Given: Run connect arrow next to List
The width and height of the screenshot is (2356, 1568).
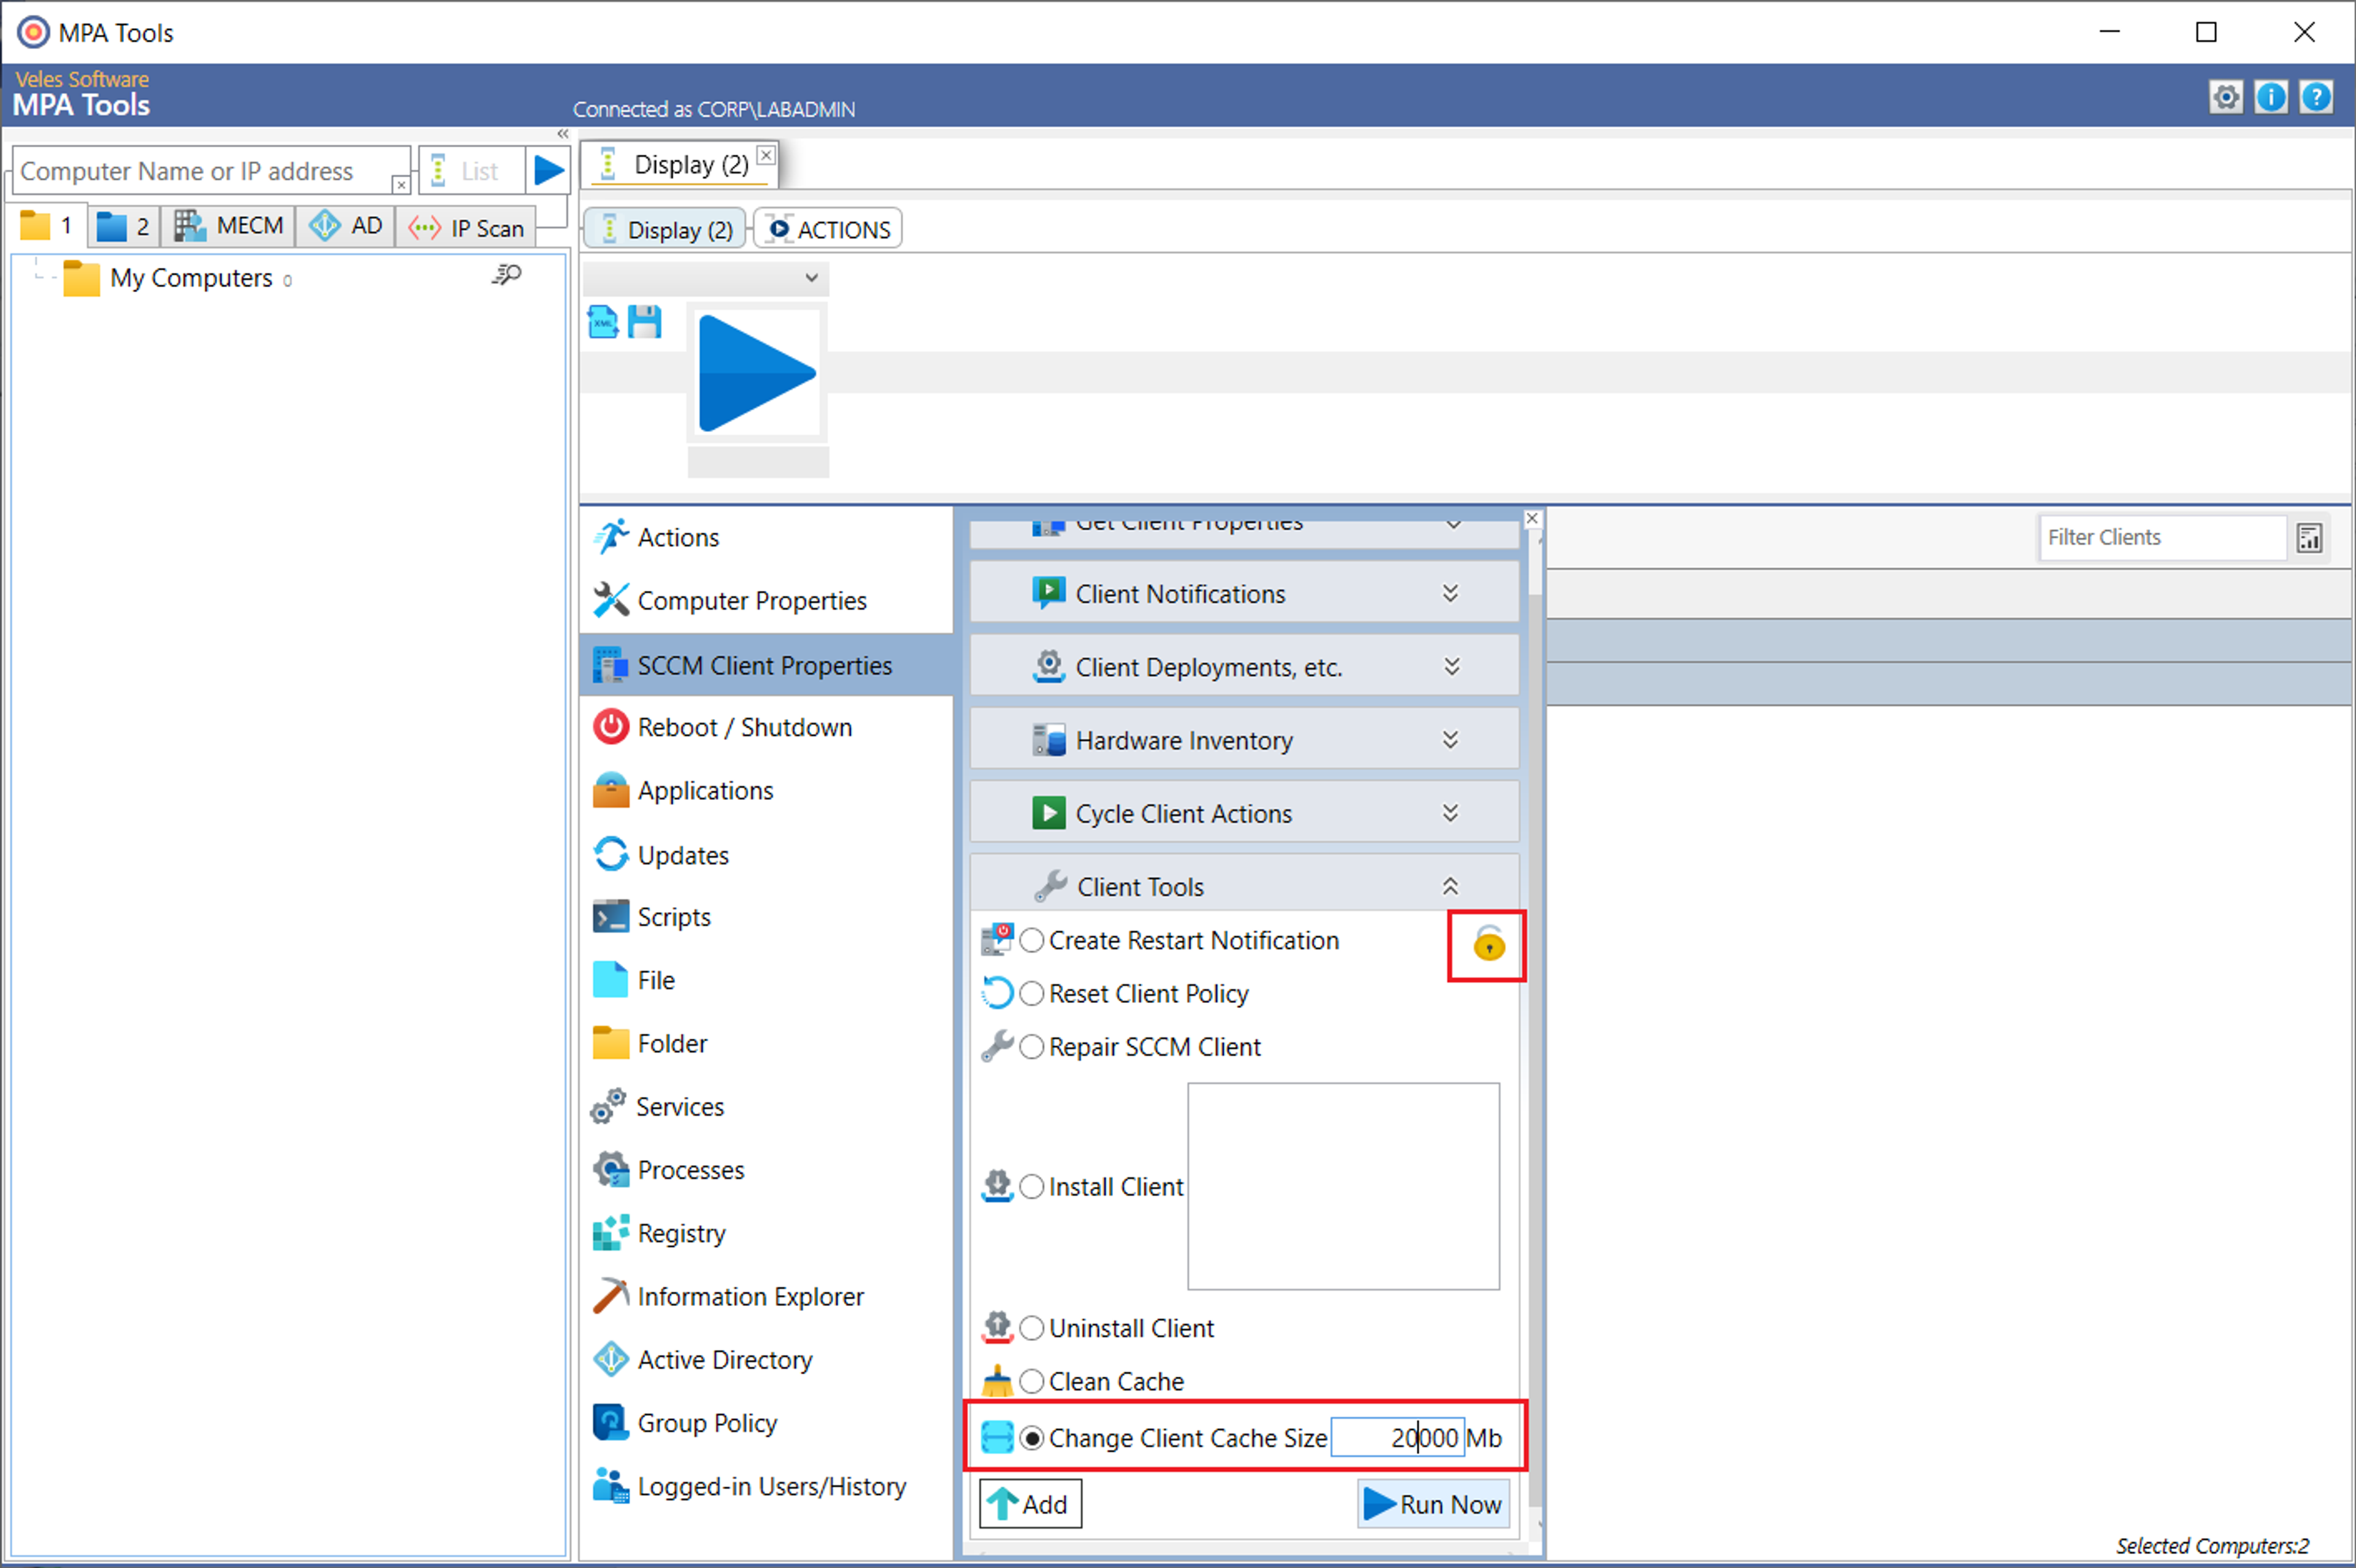Looking at the screenshot, I should pyautogui.click(x=548, y=171).
